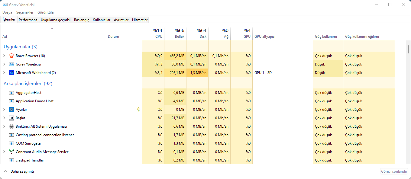Click the Microsoft Whiteboard app icon
The height and width of the screenshot is (179, 411).
(x=11, y=73)
